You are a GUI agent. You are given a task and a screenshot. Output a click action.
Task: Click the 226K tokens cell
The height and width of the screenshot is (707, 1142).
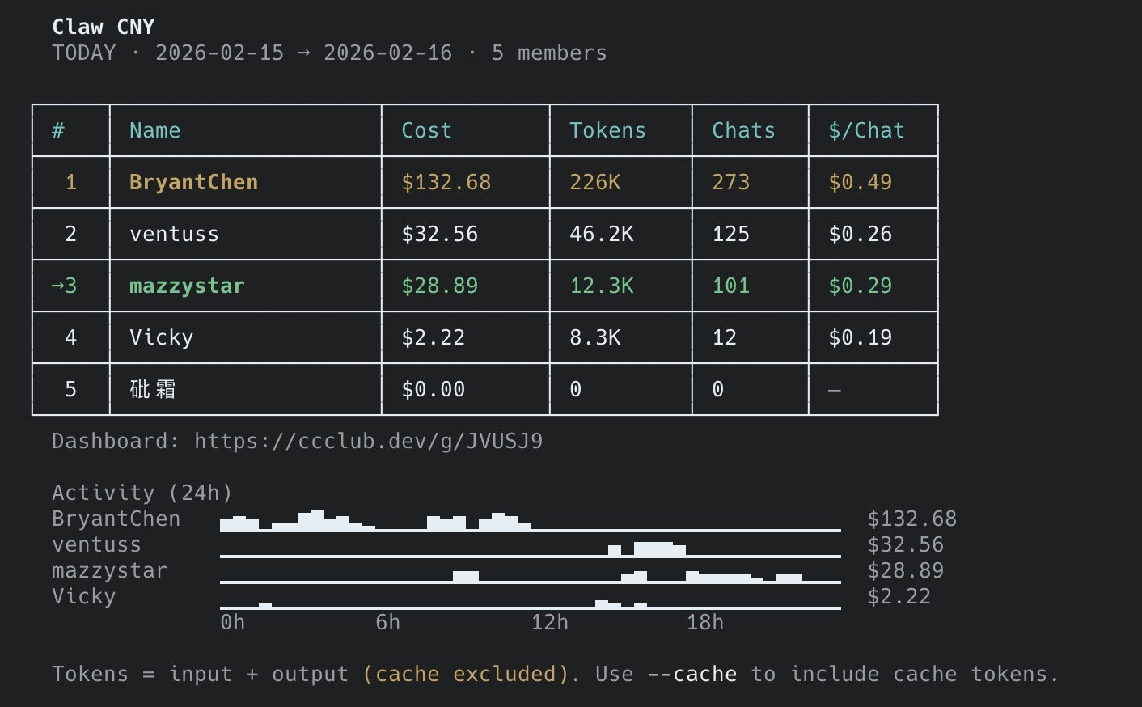595,182
